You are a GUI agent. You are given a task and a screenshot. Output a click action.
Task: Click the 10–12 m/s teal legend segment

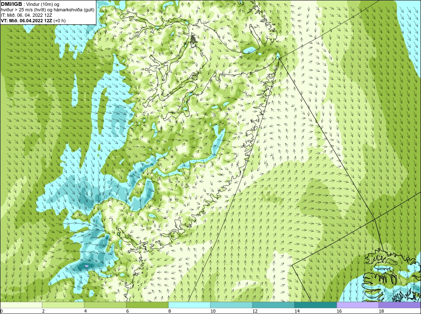[231, 305]
